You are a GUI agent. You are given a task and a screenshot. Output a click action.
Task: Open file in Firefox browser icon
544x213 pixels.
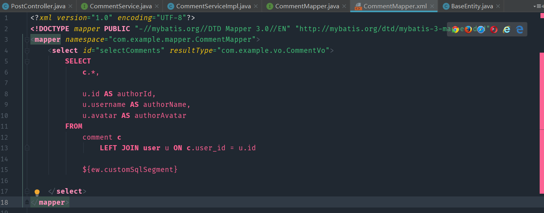click(x=468, y=30)
